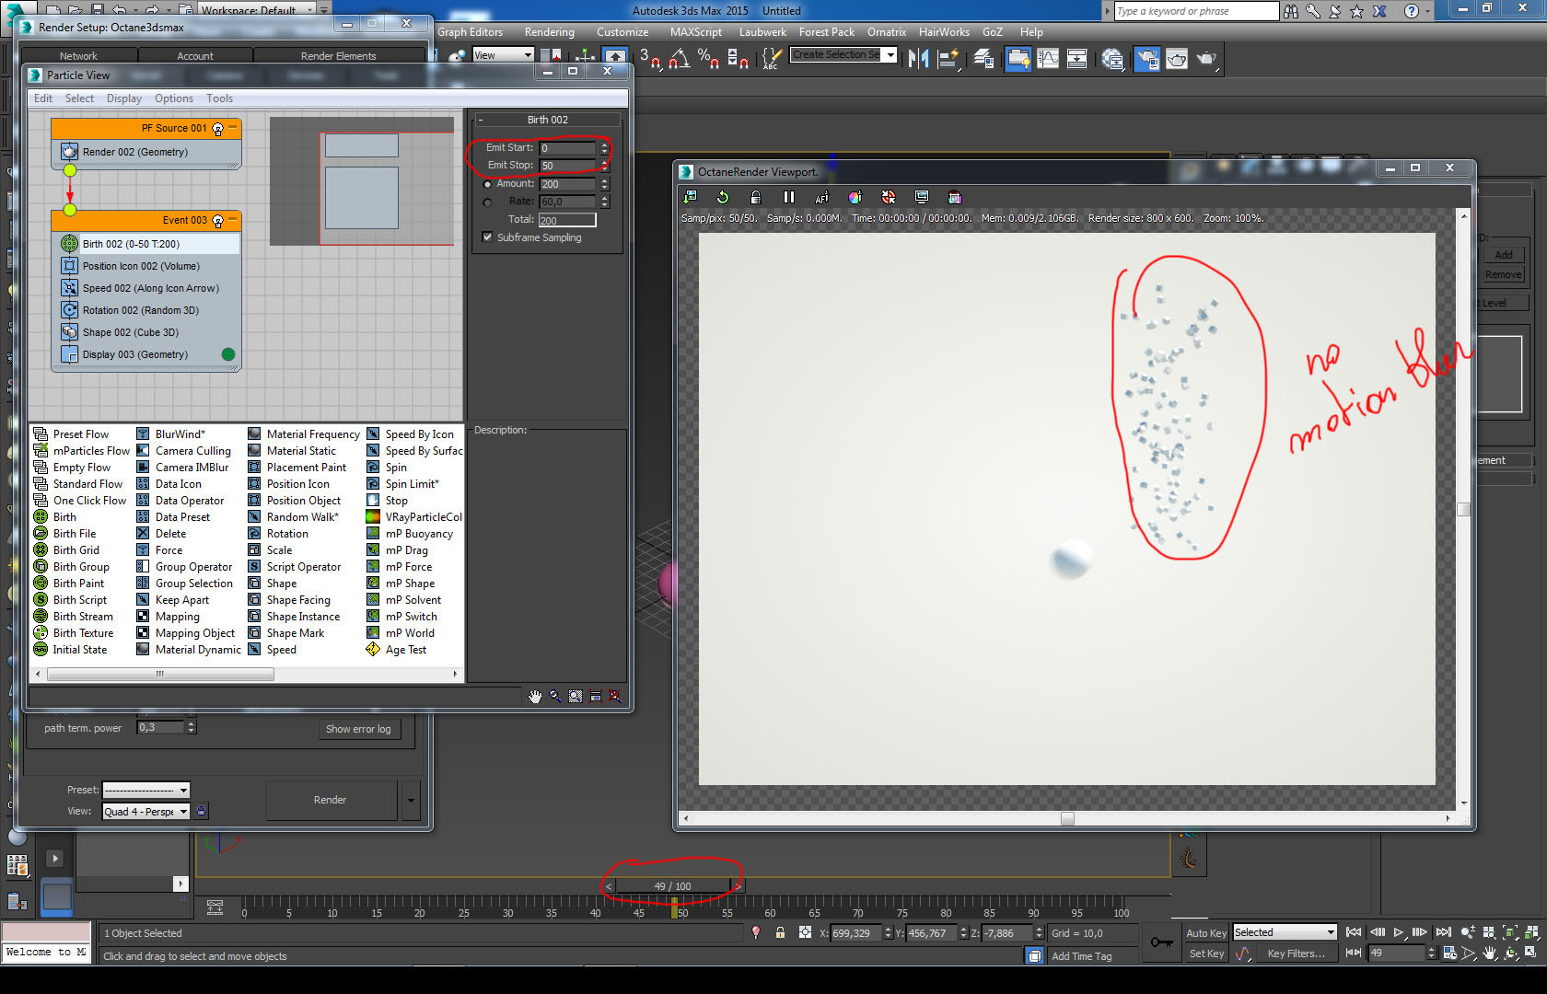Open the Workspace Default dropdown
This screenshot has width=1547, height=994.
[258, 10]
